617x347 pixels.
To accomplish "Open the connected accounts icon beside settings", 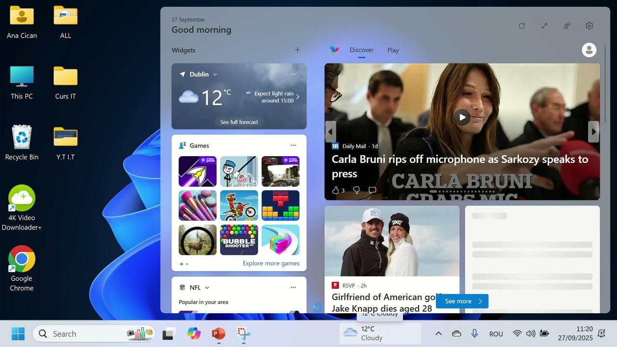I will click(x=567, y=26).
